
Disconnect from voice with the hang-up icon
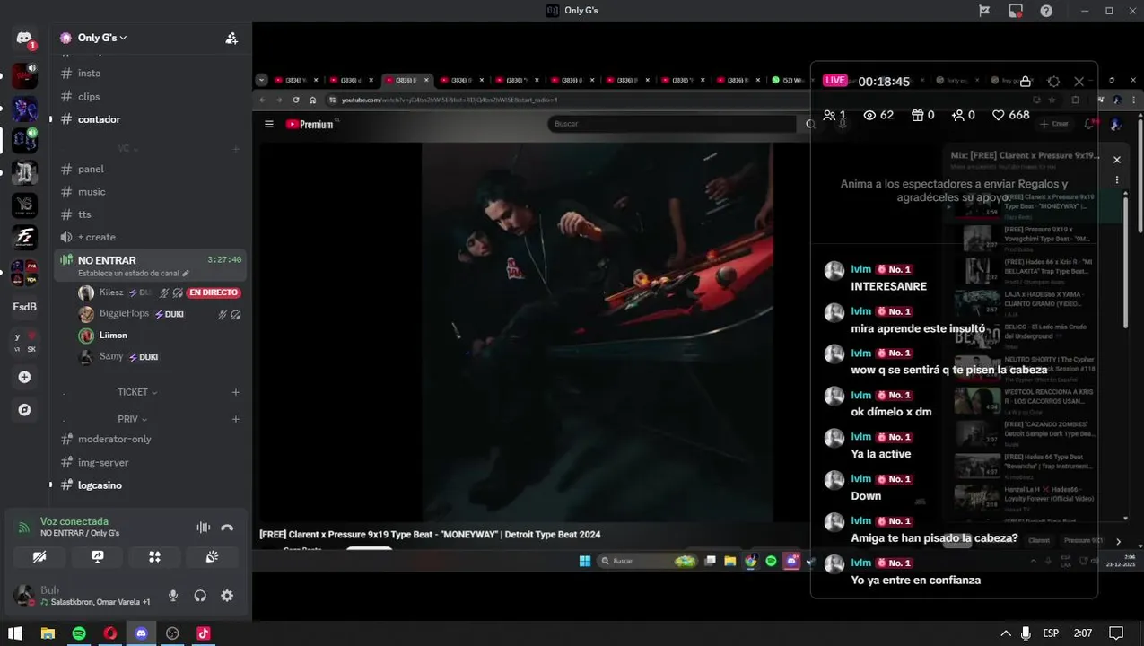(x=227, y=528)
